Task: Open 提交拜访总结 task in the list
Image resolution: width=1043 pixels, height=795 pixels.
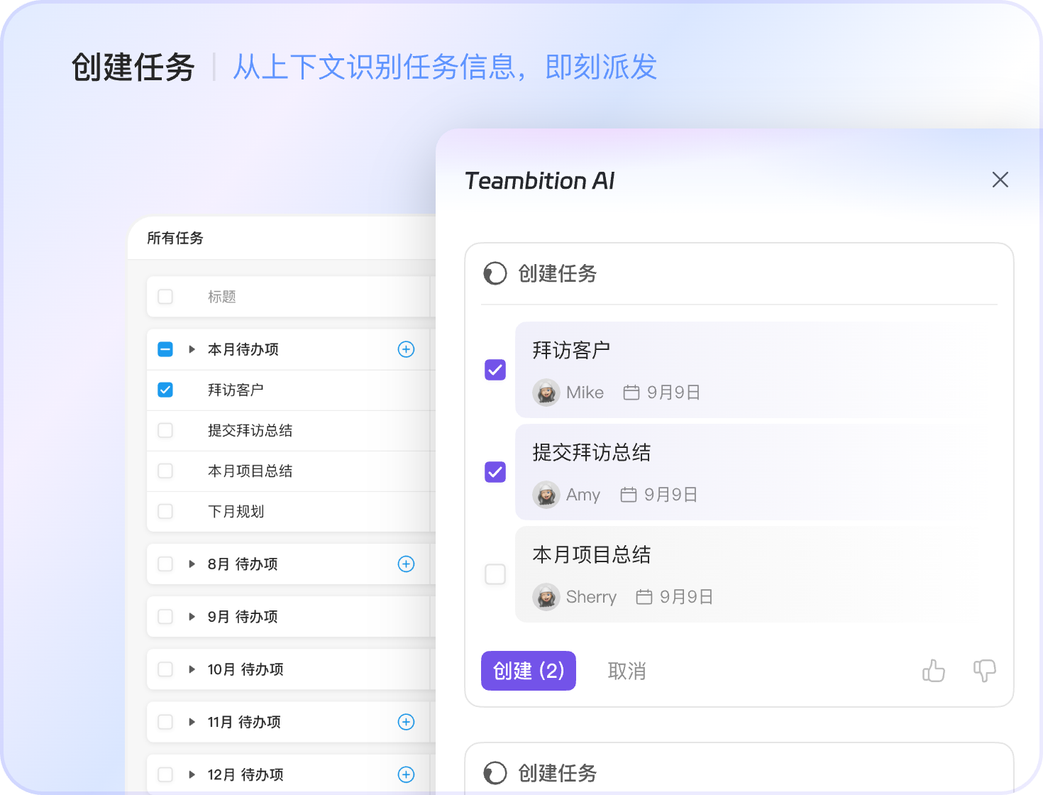Action: pos(250,430)
